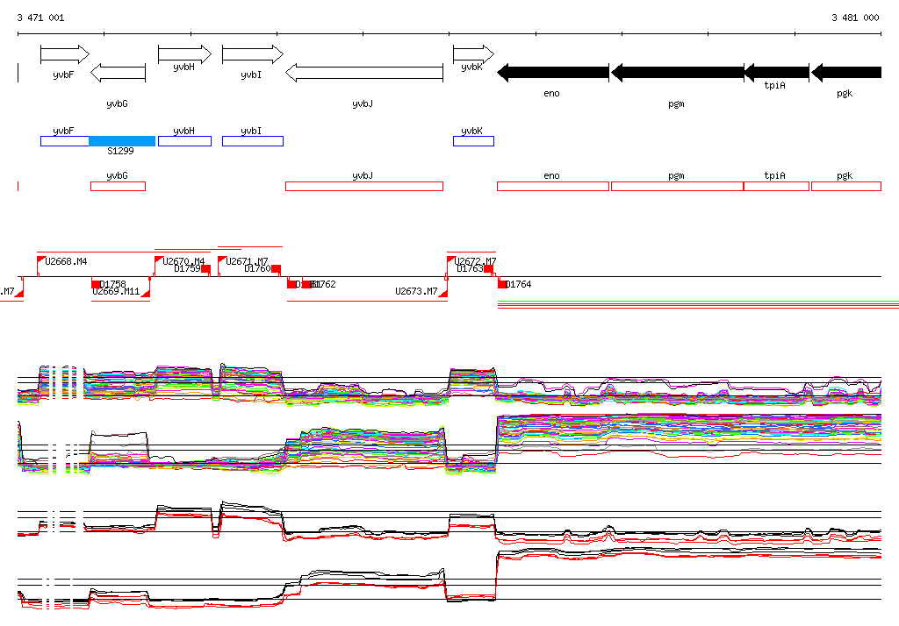Image resolution: width=899 pixels, height=626 pixels.
Task: Click the white yvbF gene arrow
Action: click(65, 55)
